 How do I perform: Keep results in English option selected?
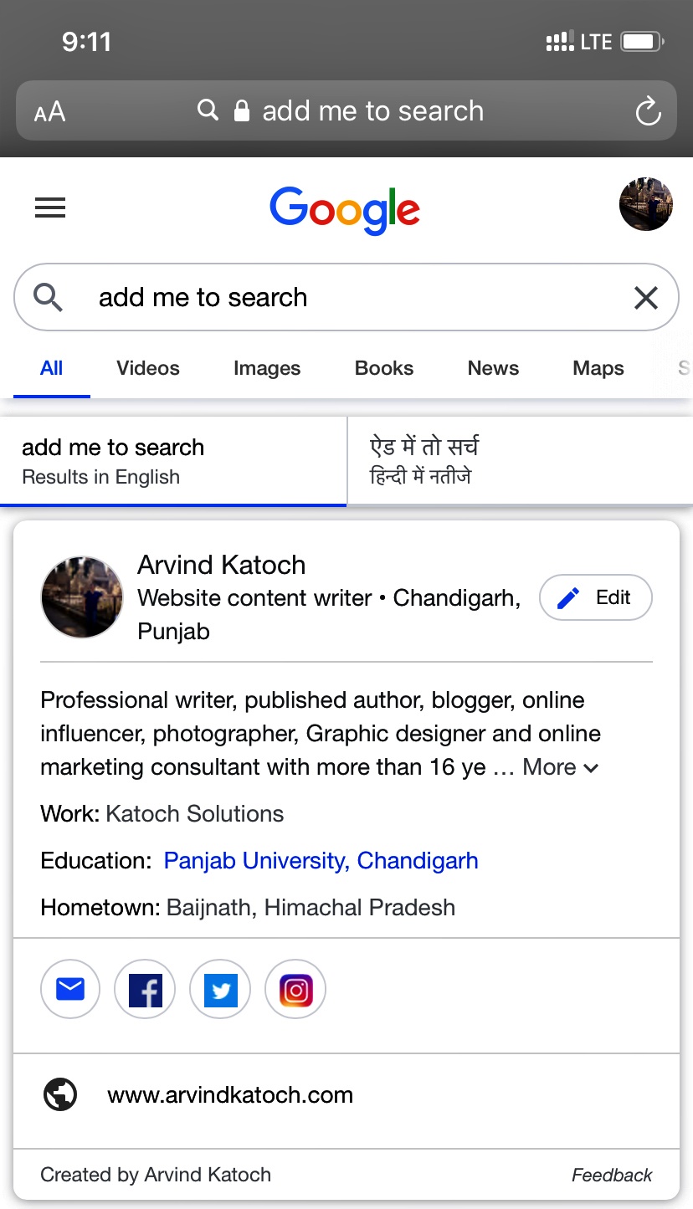pos(113,460)
